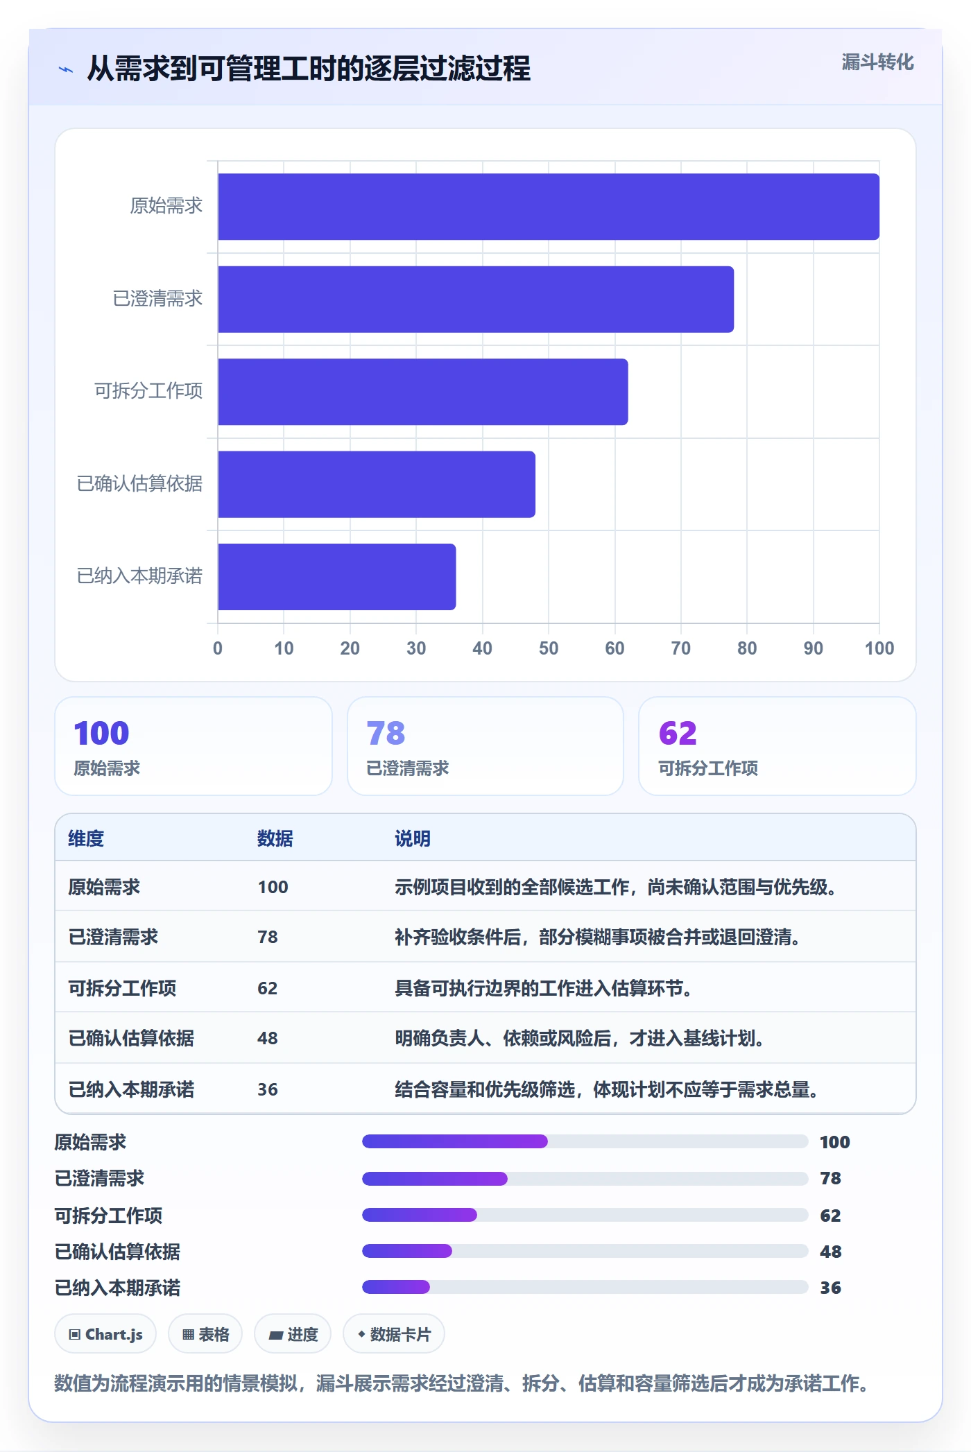Click the 已纳入本期承诺 bar in the chart
This screenshot has height=1452, width=971.
337,577
